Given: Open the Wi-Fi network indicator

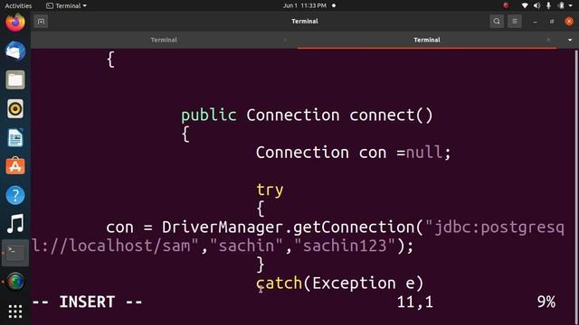Looking at the screenshot, I should [x=525, y=5].
